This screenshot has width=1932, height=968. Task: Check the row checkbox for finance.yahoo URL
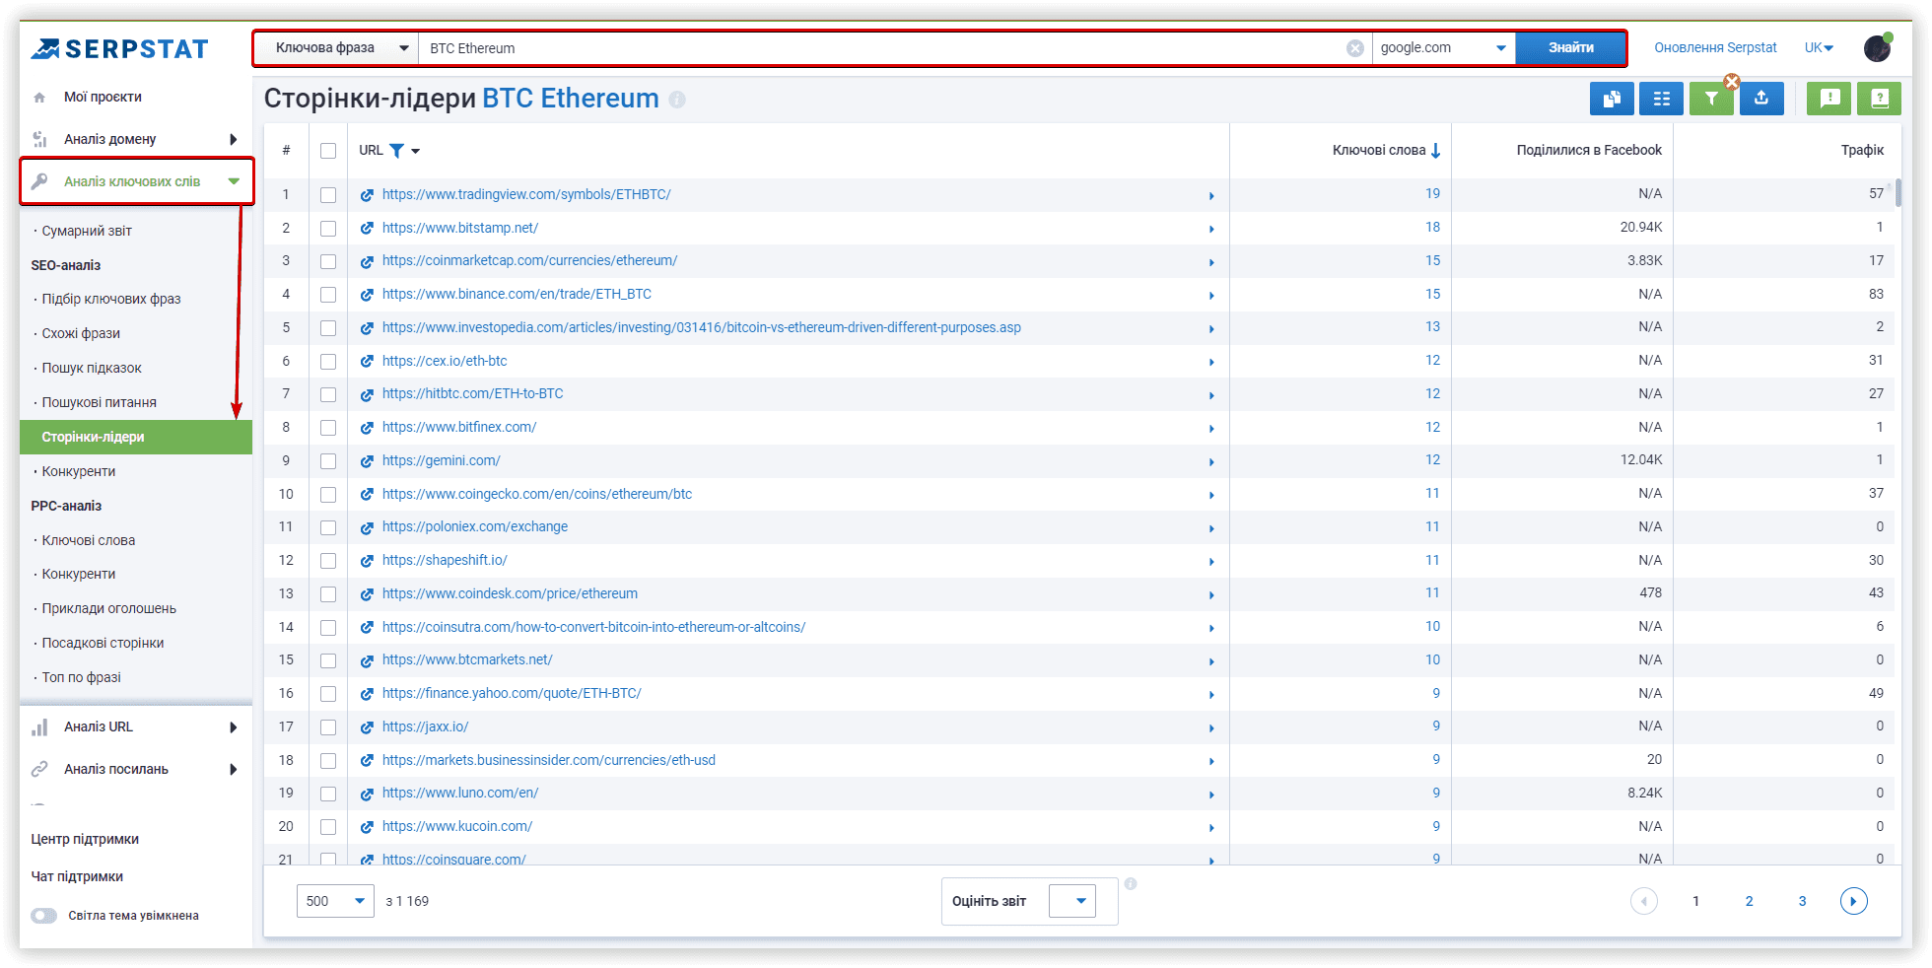(328, 694)
